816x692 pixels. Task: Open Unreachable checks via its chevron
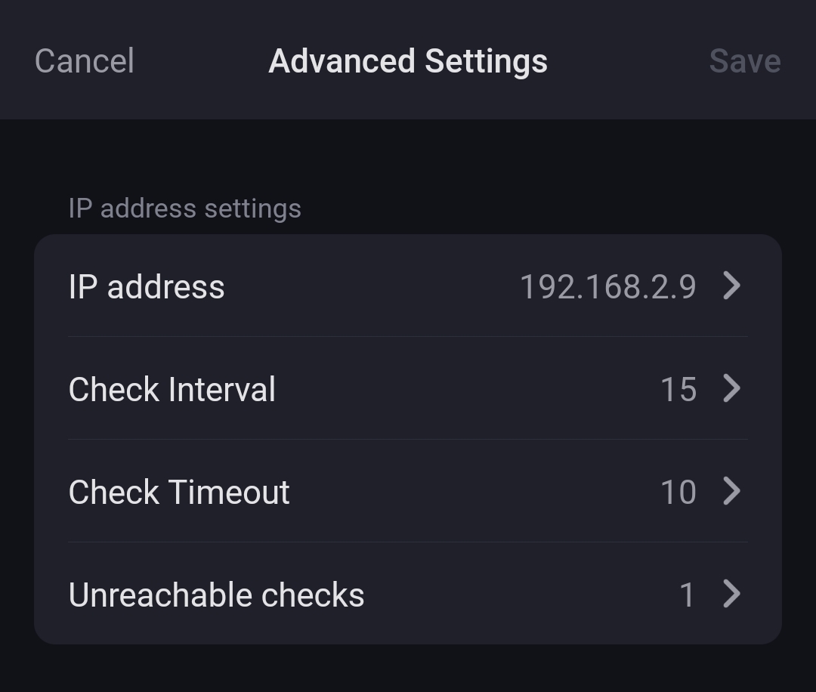(x=731, y=595)
